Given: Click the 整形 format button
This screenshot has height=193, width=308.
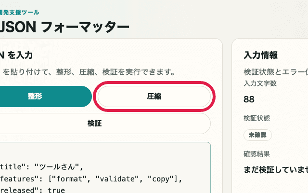Looking at the screenshot, I should (x=45, y=96).
